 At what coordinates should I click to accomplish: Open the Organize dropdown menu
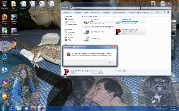click(x=67, y=12)
